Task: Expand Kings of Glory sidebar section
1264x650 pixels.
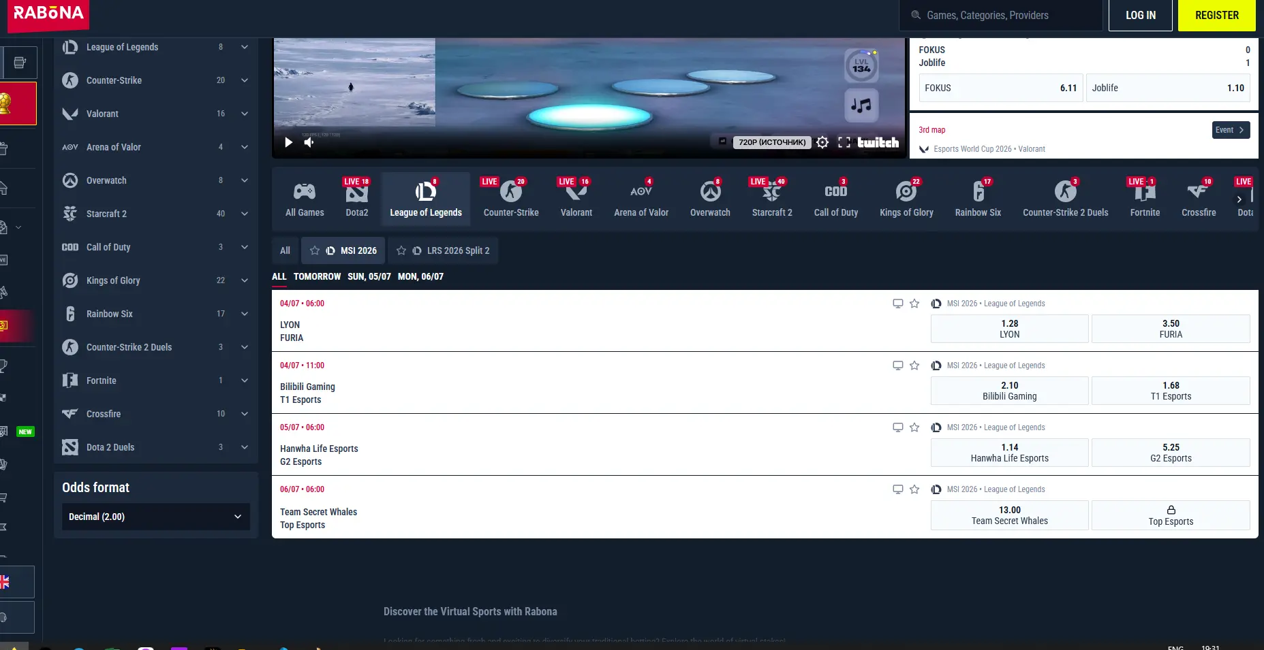Action: click(245, 280)
